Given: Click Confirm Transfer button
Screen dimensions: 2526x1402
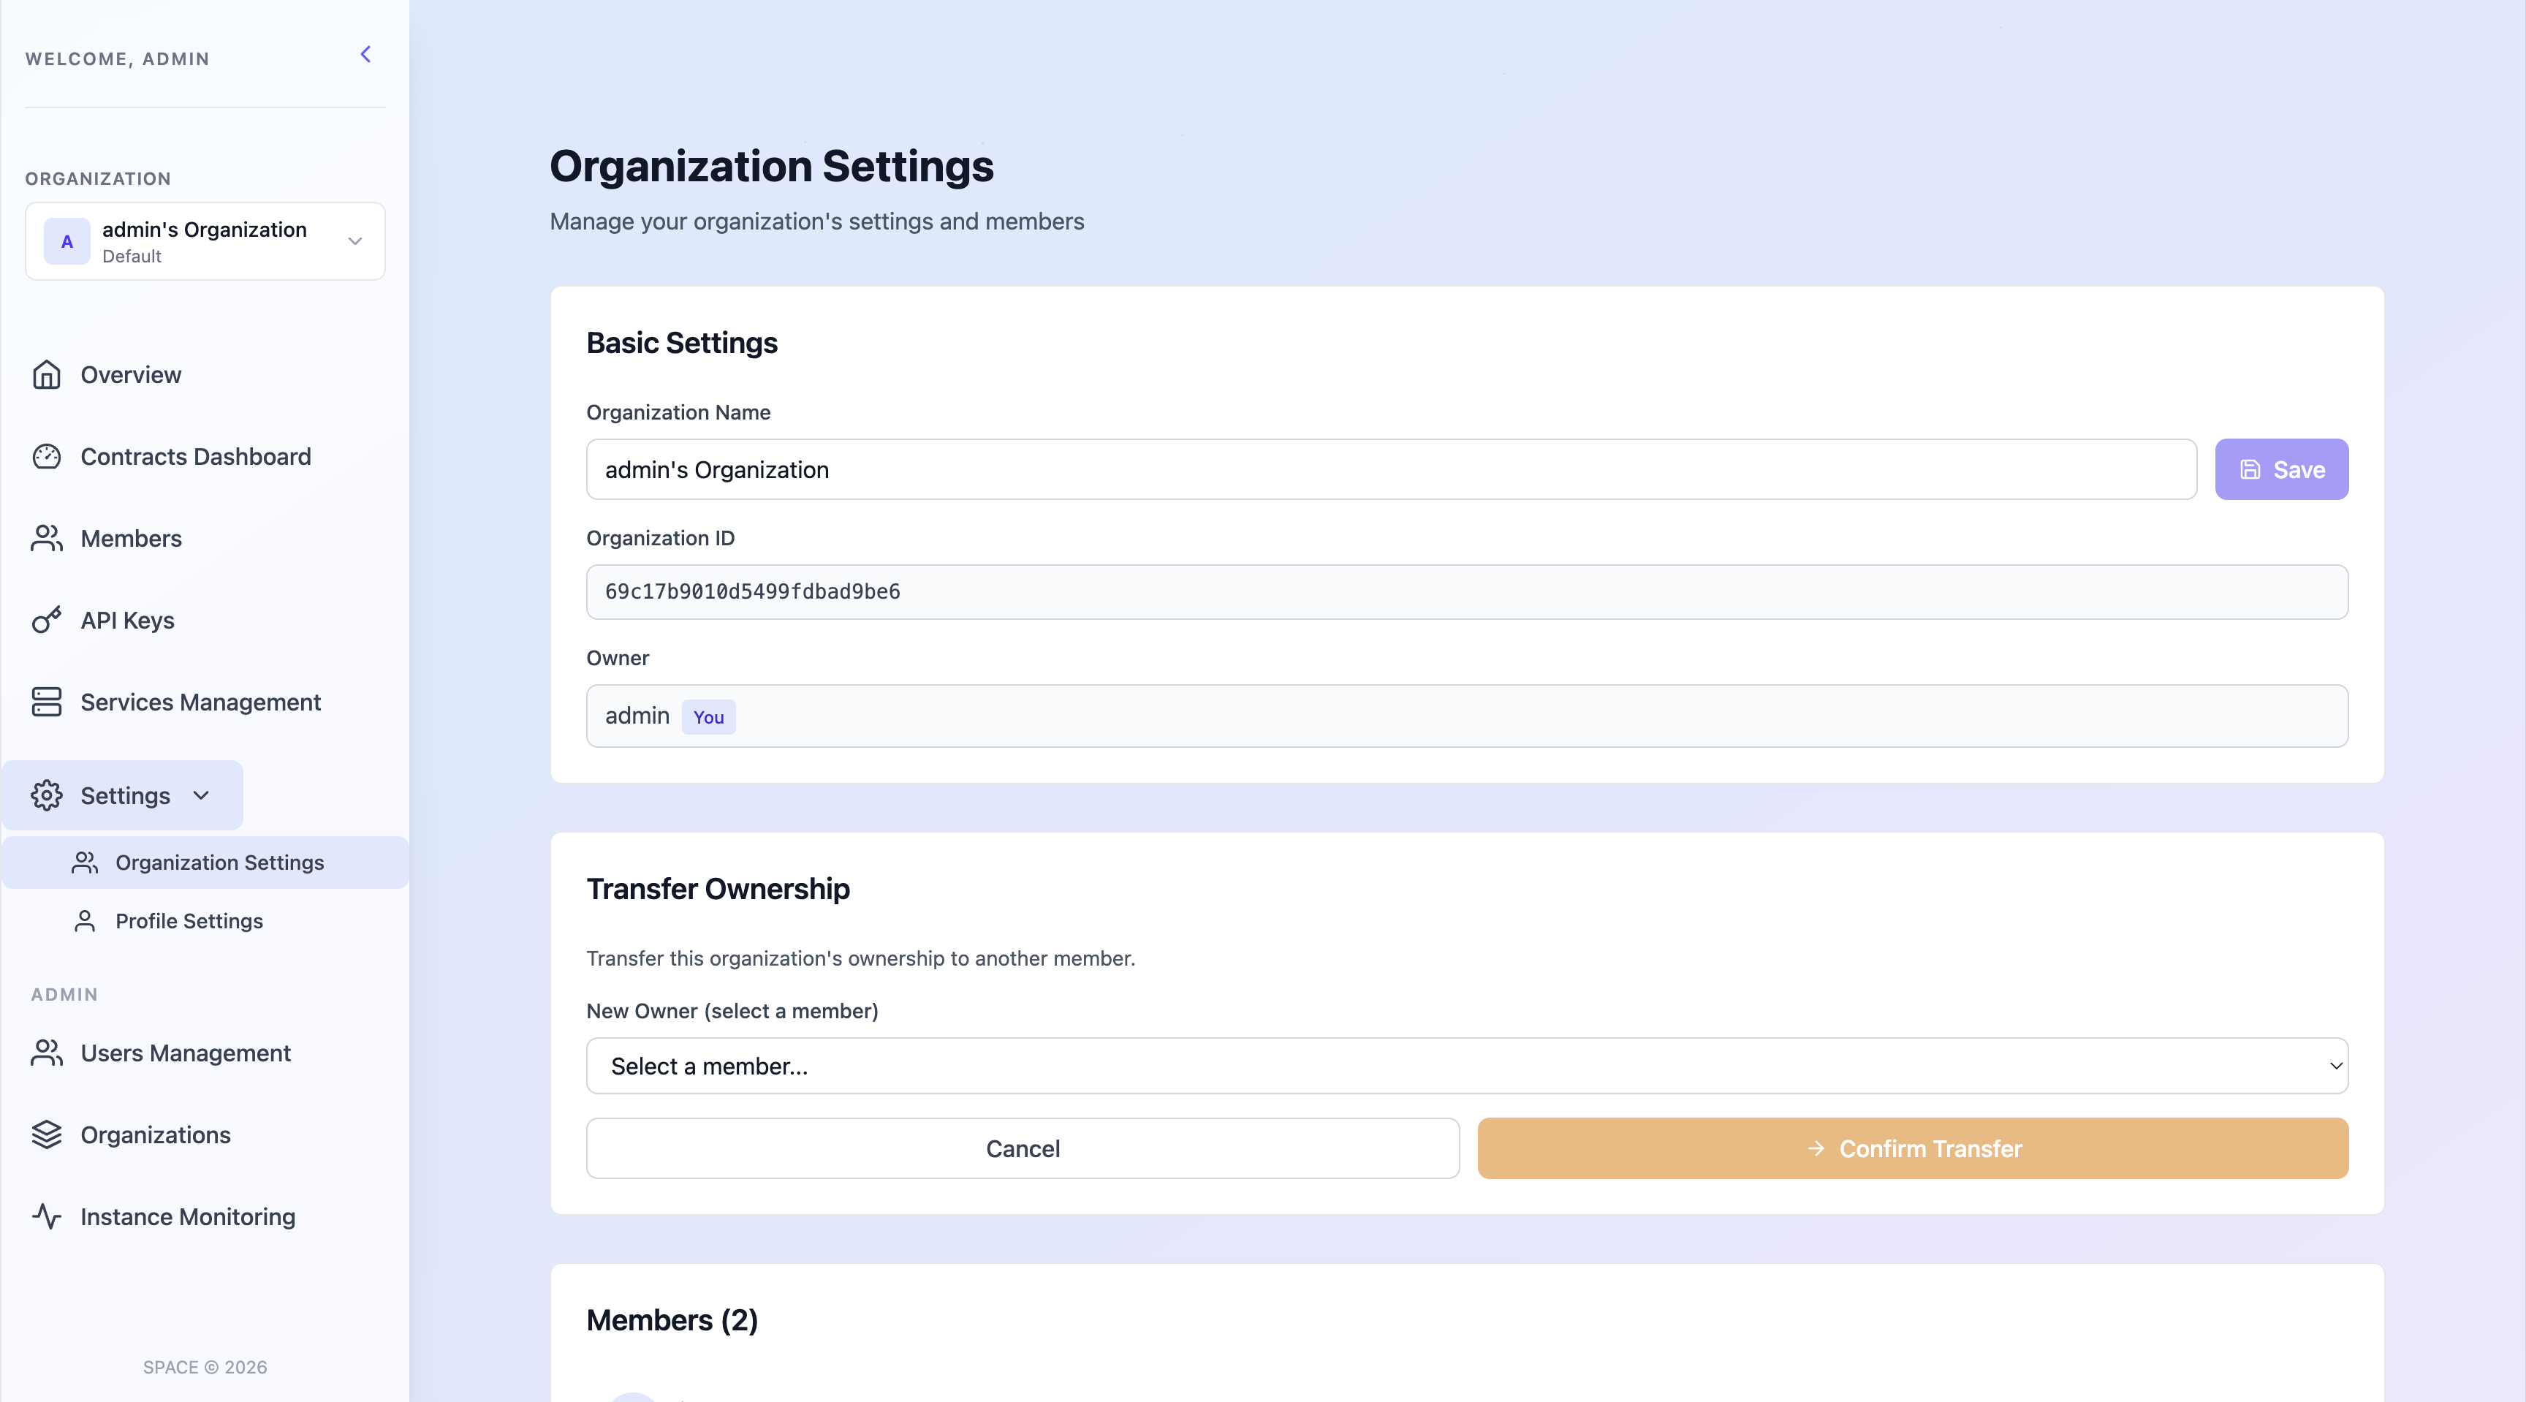Looking at the screenshot, I should [1913, 1148].
